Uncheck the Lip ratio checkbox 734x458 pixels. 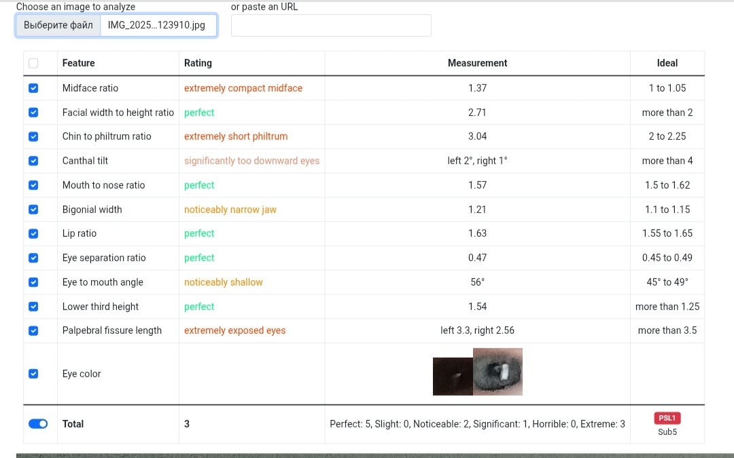33,233
